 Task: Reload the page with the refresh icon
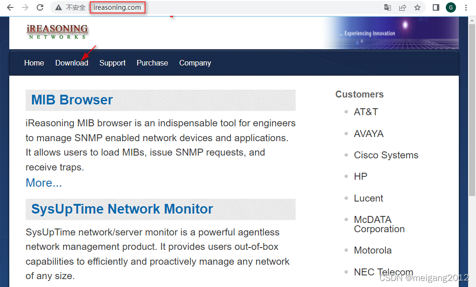[x=40, y=7]
